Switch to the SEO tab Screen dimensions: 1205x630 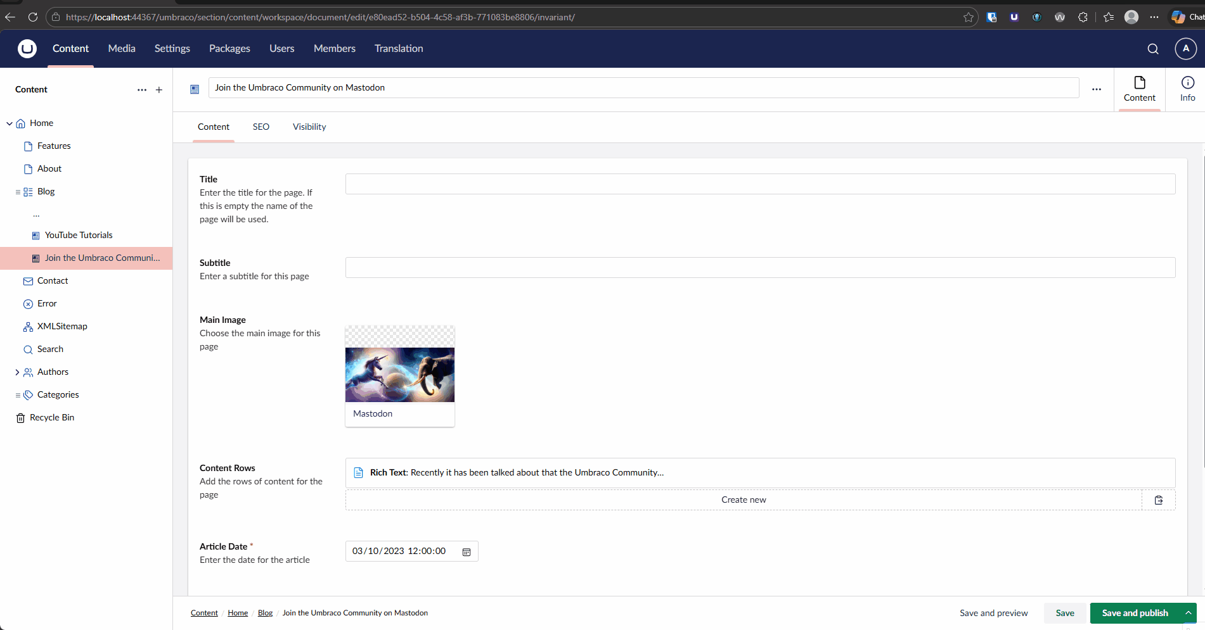point(261,127)
